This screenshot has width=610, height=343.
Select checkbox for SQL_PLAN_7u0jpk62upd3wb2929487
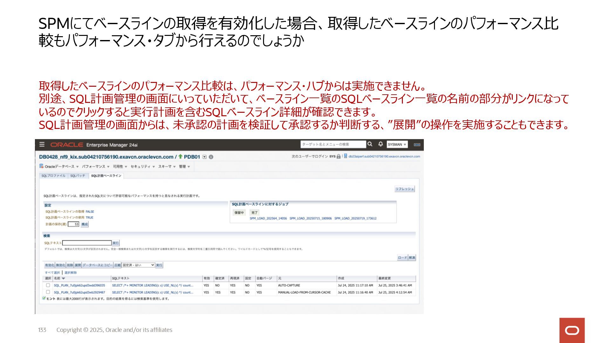pos(48,292)
